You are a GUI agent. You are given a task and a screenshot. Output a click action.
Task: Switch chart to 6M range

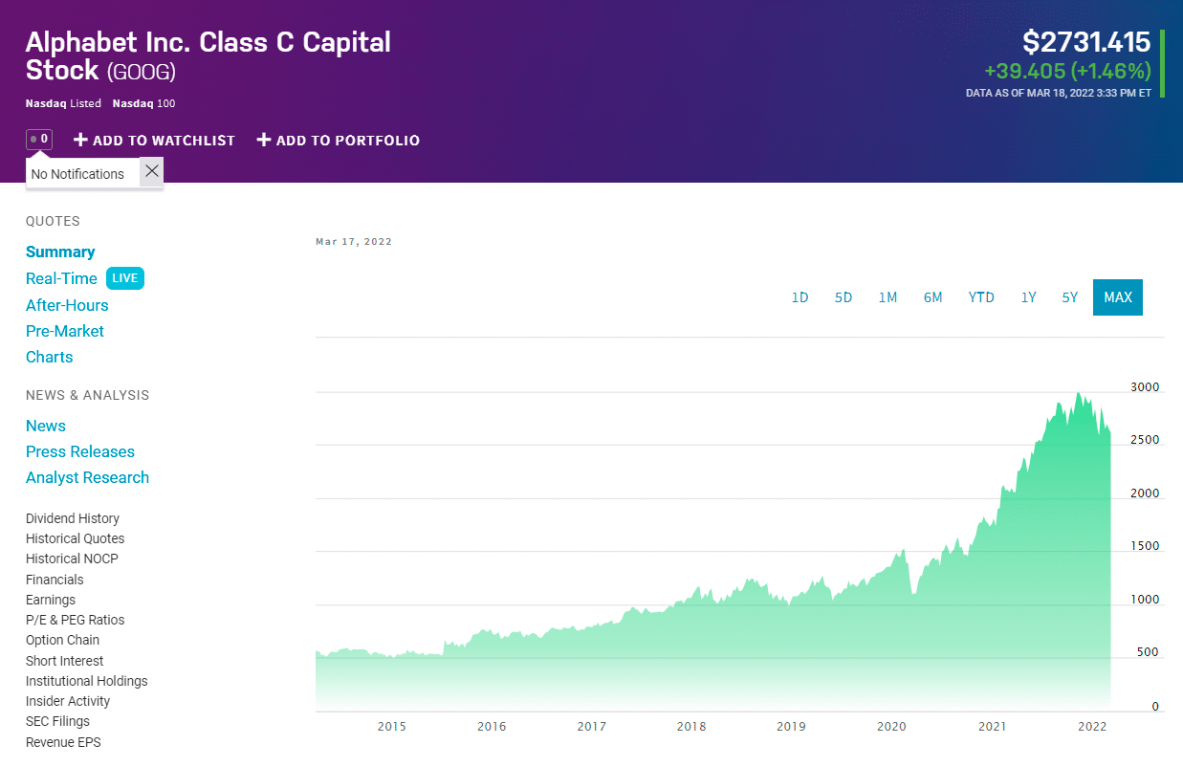coord(933,297)
